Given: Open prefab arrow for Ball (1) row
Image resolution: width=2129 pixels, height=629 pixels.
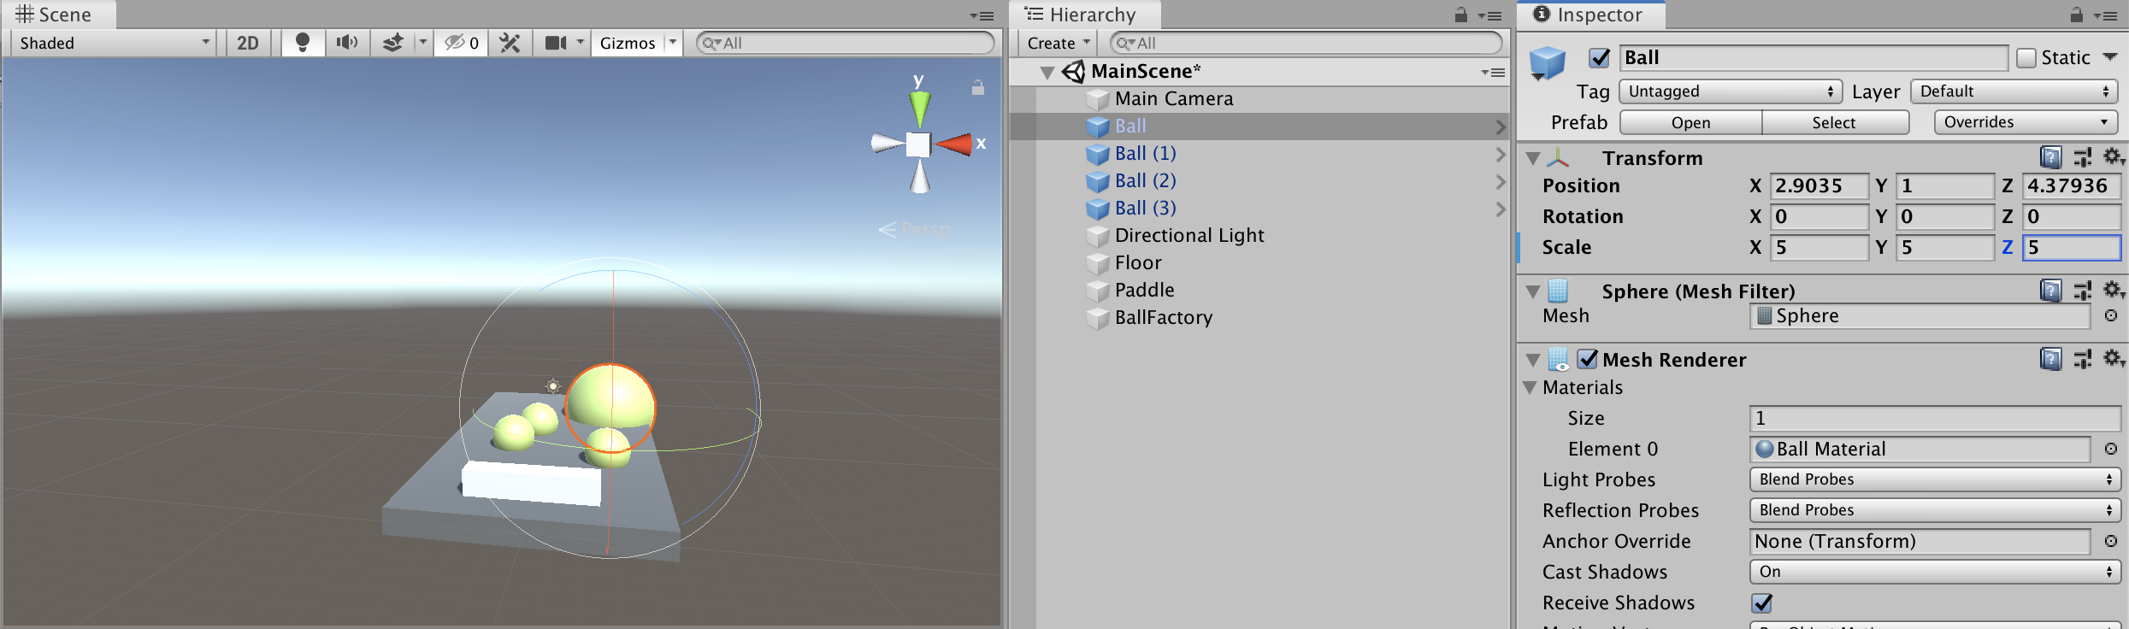Looking at the screenshot, I should click(x=1501, y=155).
